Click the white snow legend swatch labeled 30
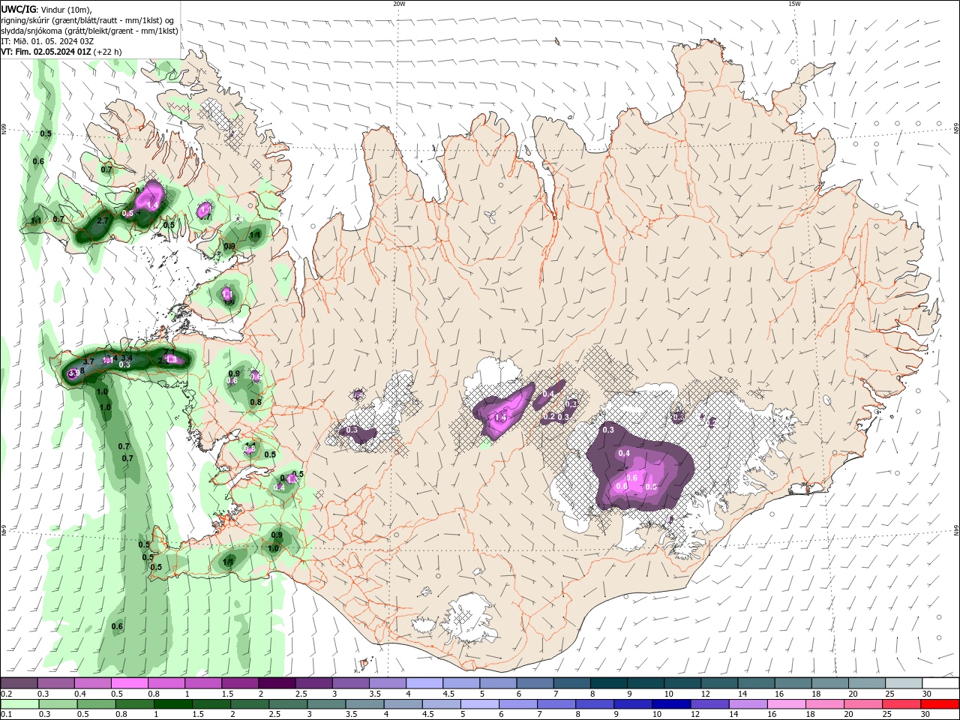960x720 pixels. (941, 683)
